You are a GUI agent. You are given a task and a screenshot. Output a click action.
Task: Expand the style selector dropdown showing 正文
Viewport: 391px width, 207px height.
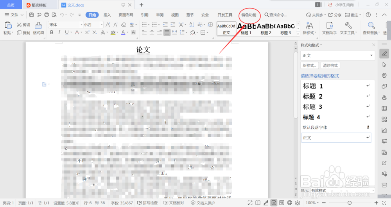click(x=371, y=55)
